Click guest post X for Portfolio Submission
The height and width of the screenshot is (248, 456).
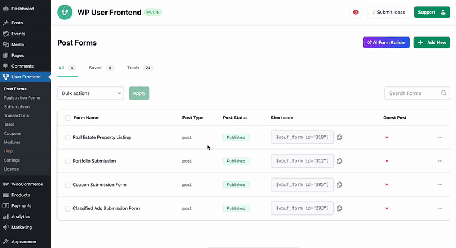click(387, 161)
